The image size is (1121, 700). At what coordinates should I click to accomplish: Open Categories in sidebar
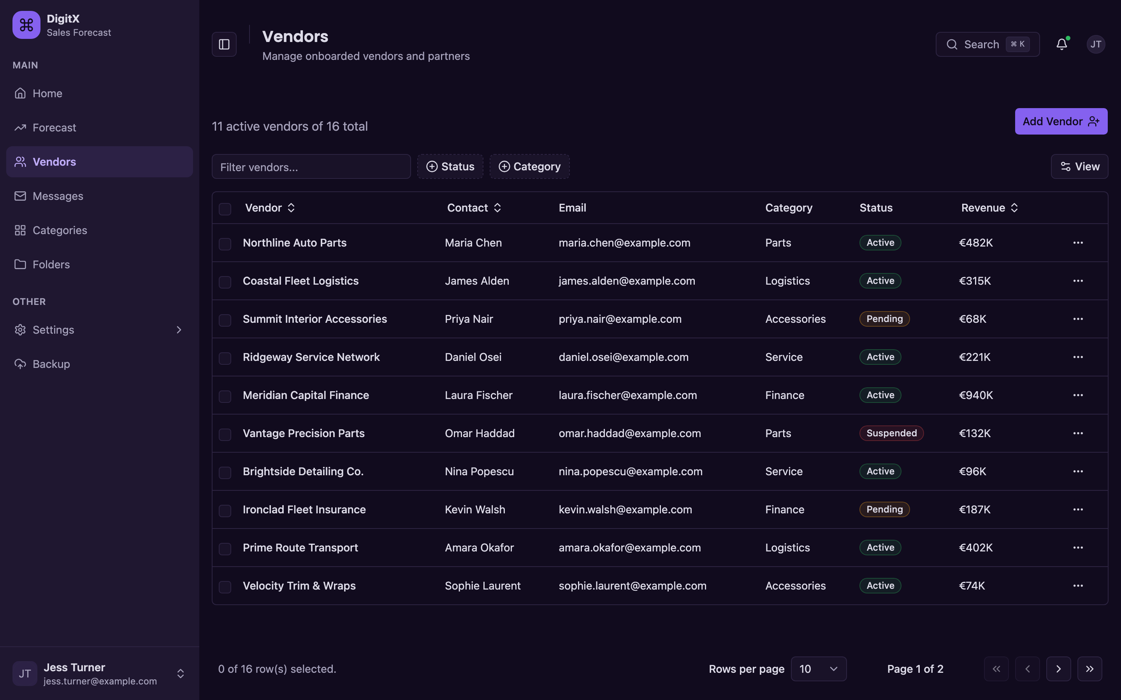100,230
